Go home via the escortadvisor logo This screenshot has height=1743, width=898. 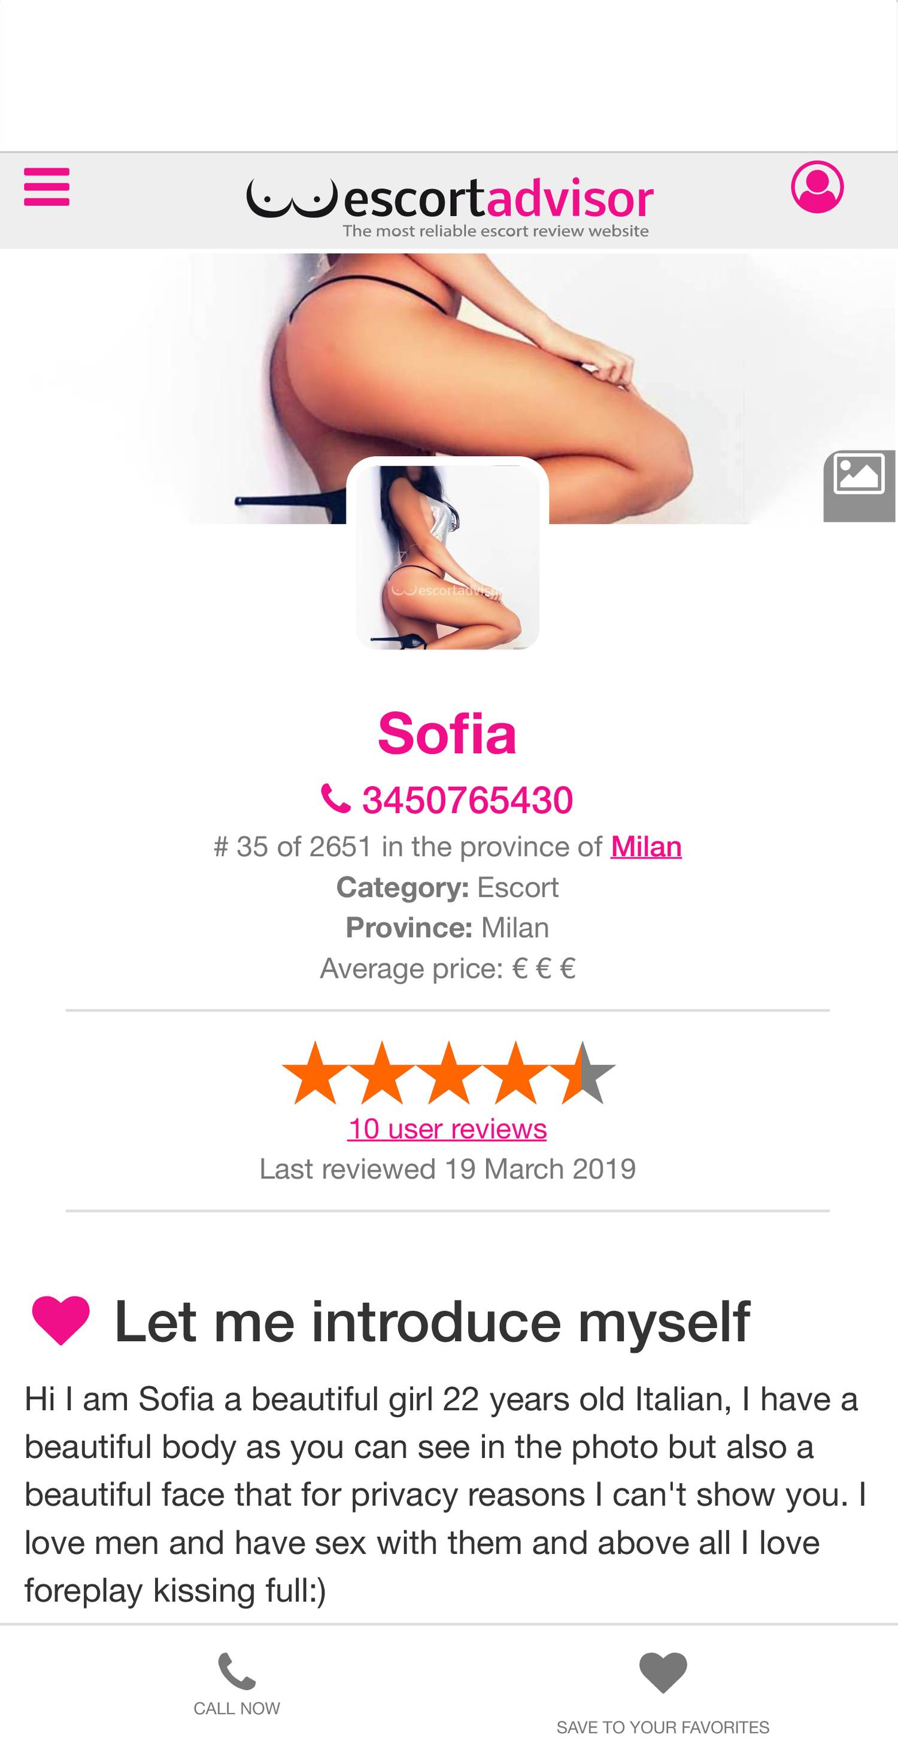tap(450, 201)
